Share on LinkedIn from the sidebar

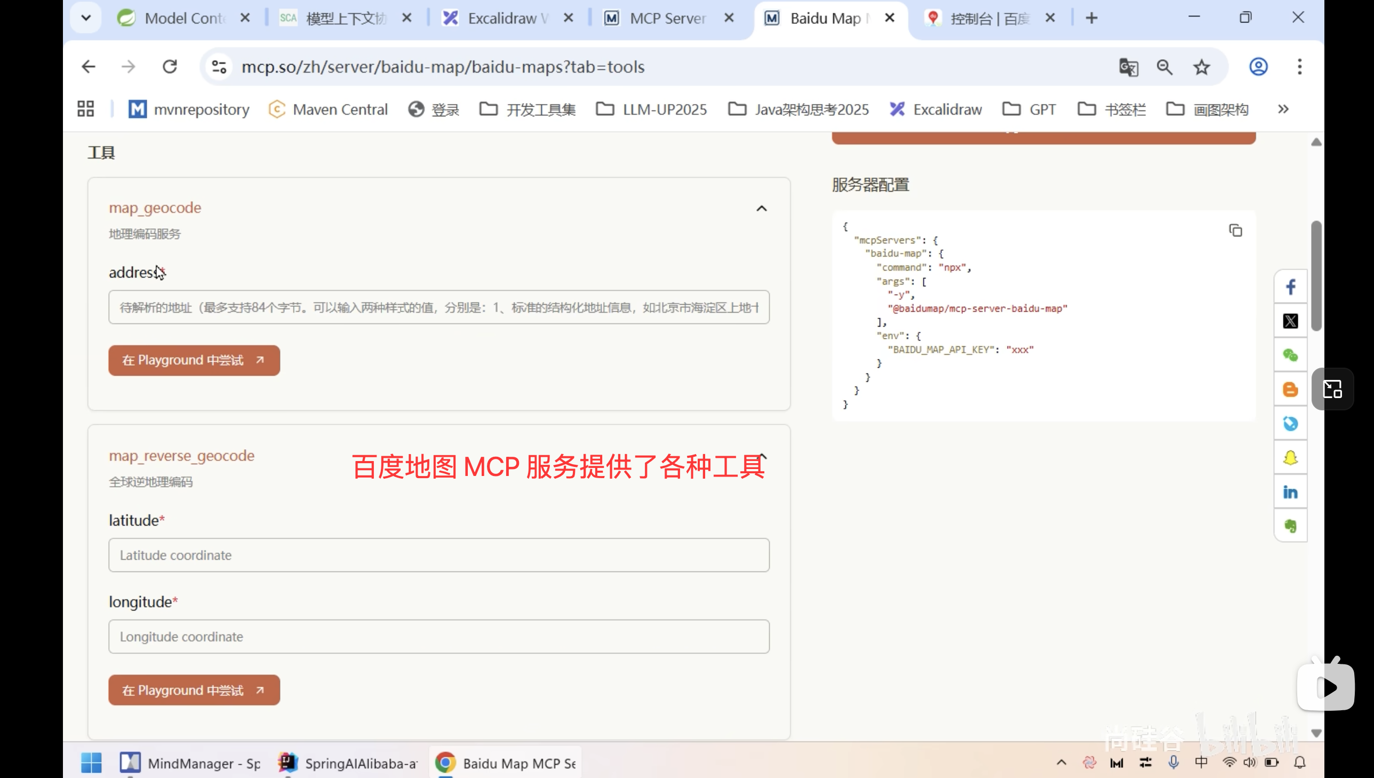click(1291, 491)
